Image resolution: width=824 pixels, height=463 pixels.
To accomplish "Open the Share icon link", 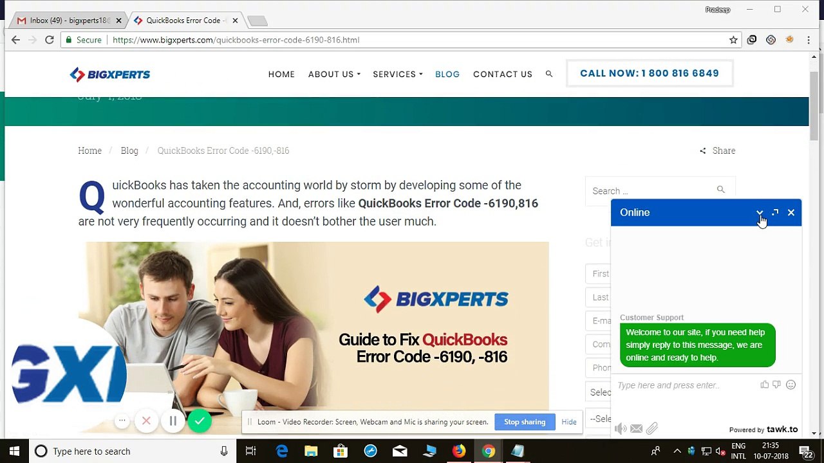I will click(x=717, y=150).
